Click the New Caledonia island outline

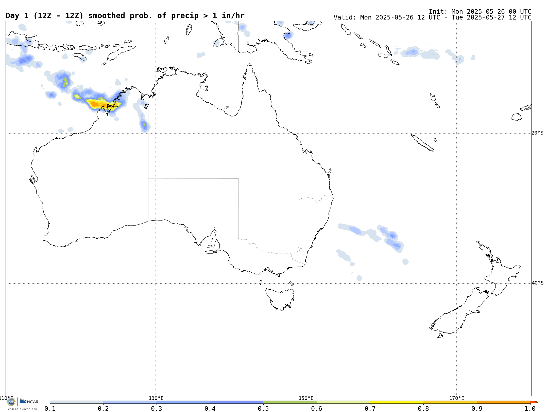pyautogui.click(x=422, y=143)
